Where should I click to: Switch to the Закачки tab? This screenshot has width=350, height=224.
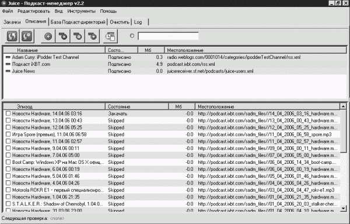12,22
